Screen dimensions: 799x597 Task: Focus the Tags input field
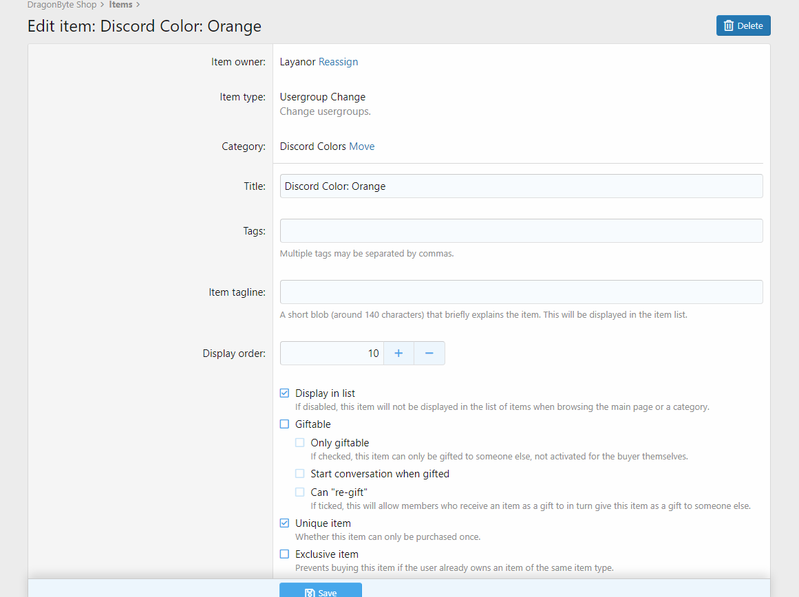coord(521,230)
